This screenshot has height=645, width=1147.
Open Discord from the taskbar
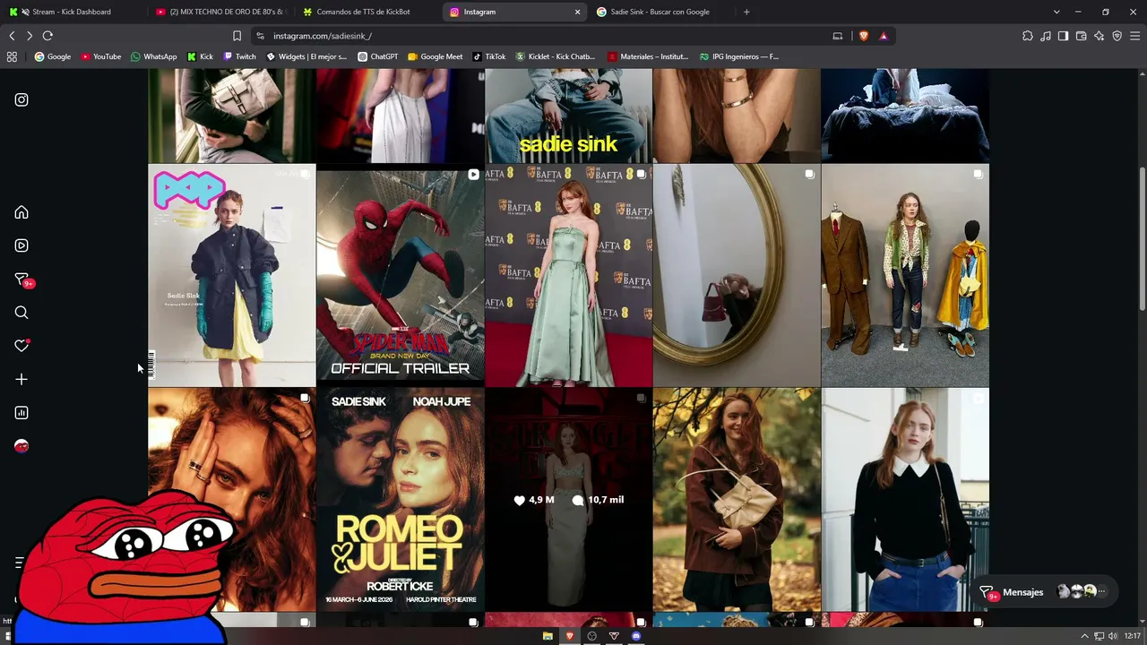click(636, 636)
